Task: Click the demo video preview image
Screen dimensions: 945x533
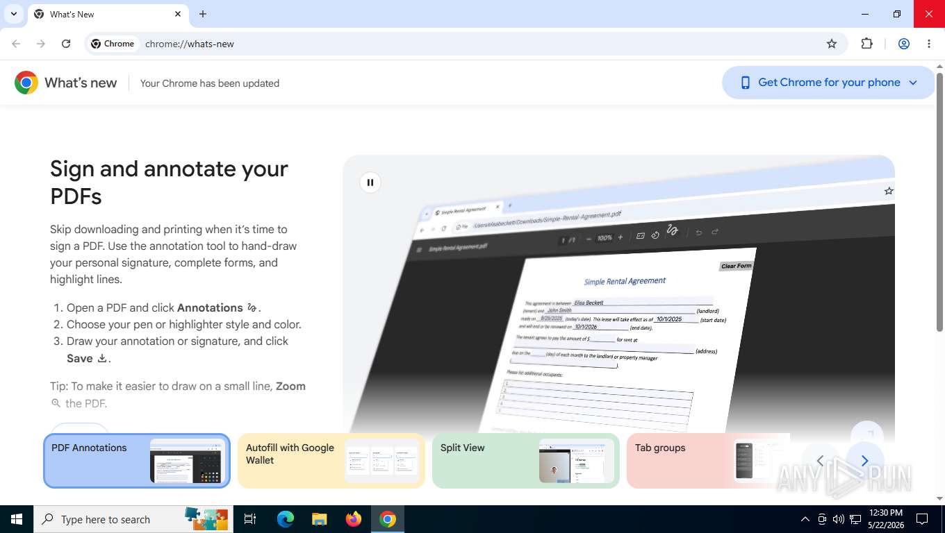Action: [x=618, y=295]
